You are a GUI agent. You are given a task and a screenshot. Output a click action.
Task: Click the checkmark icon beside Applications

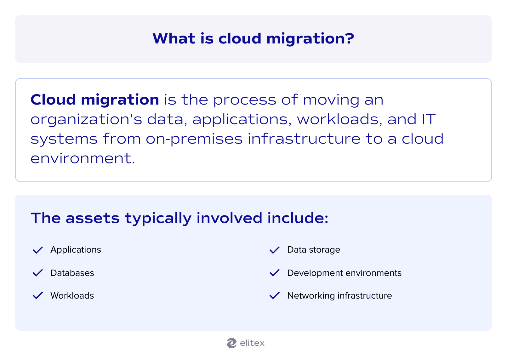point(38,250)
